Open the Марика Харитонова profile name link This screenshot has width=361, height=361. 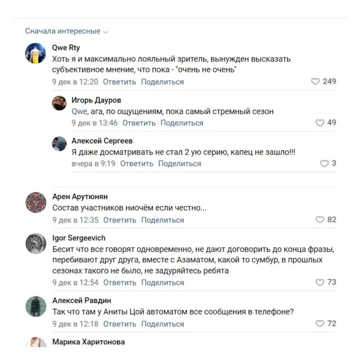click(x=89, y=342)
